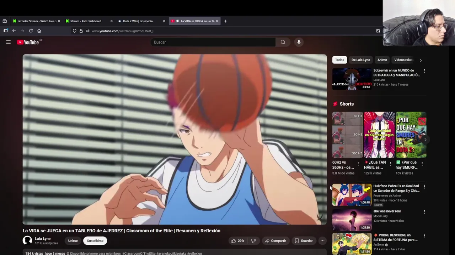Click the picture-in-picture icon at address bar end

pos(378,31)
